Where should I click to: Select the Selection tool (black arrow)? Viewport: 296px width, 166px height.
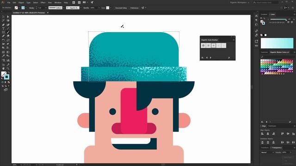pyautogui.click(x=3, y=17)
